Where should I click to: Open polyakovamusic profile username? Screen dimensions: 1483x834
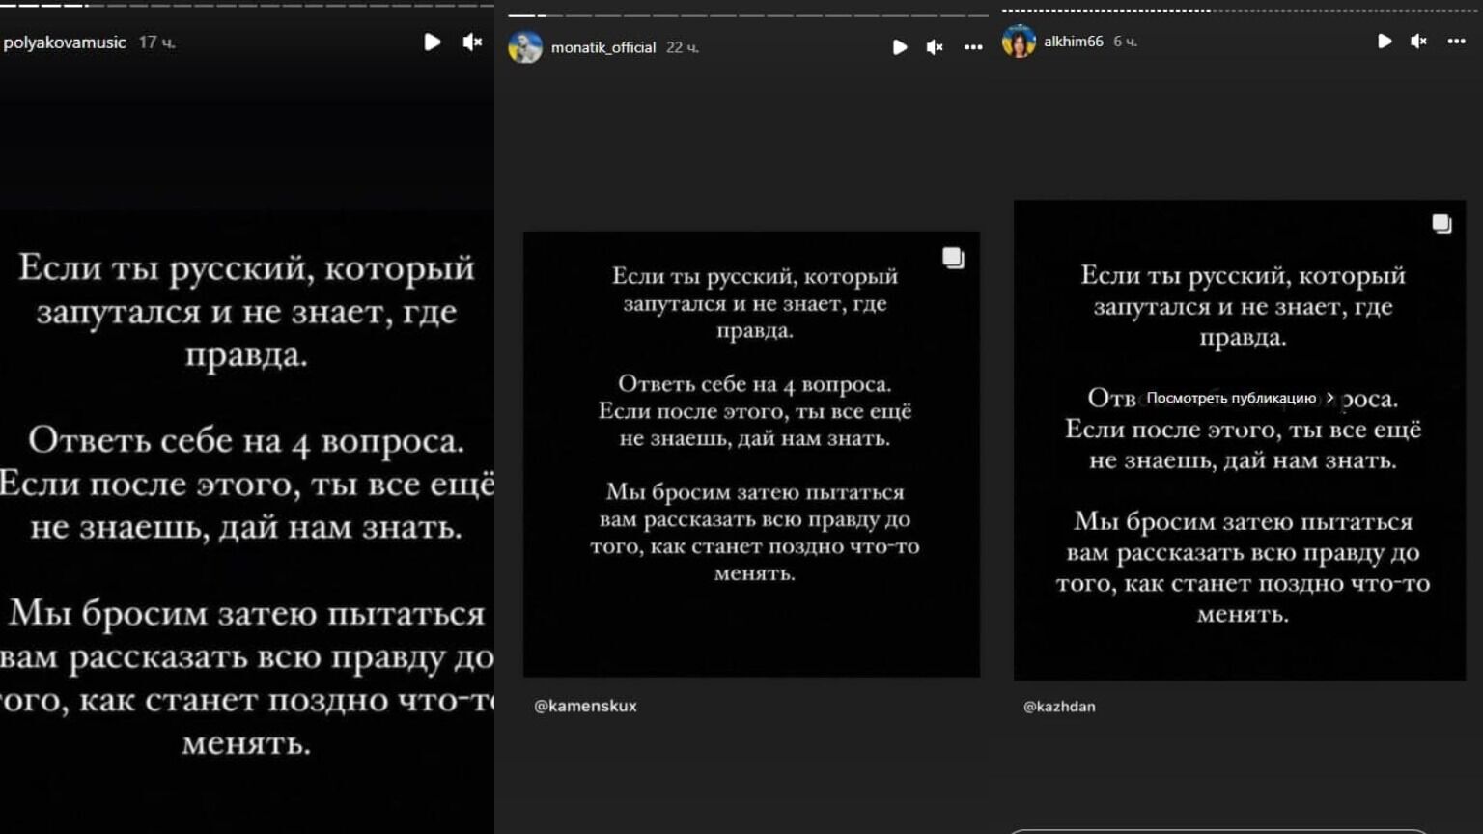(x=65, y=42)
